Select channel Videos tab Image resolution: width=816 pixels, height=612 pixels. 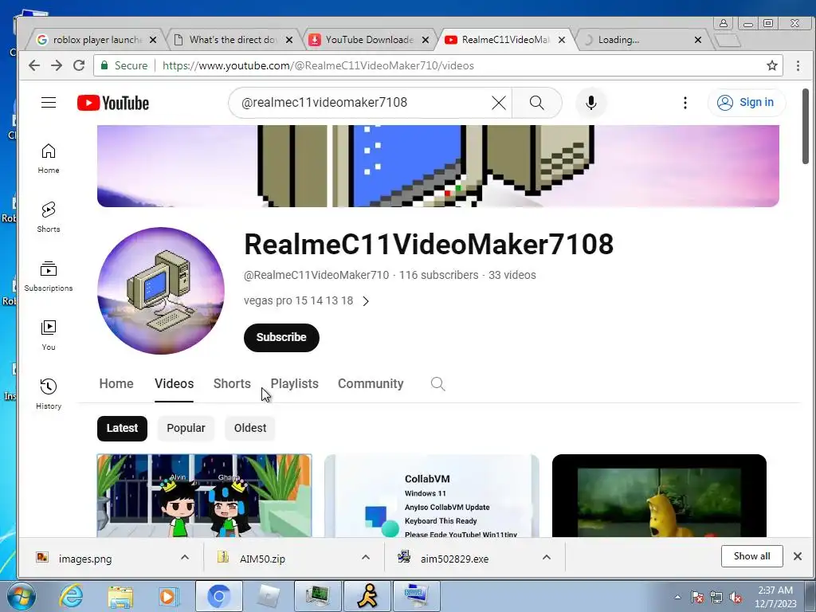click(x=174, y=383)
